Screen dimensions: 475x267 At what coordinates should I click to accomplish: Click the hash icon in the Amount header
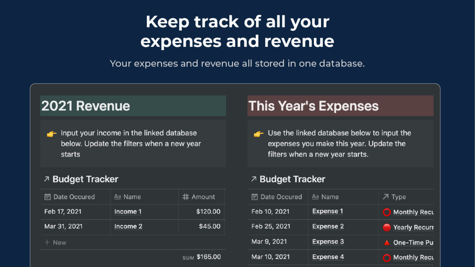pyautogui.click(x=186, y=197)
